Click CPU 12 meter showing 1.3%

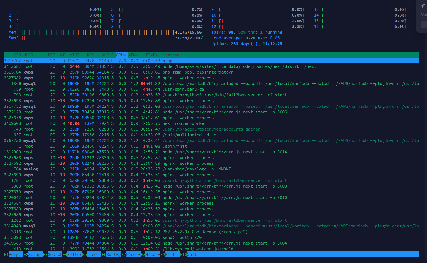tap(257, 27)
